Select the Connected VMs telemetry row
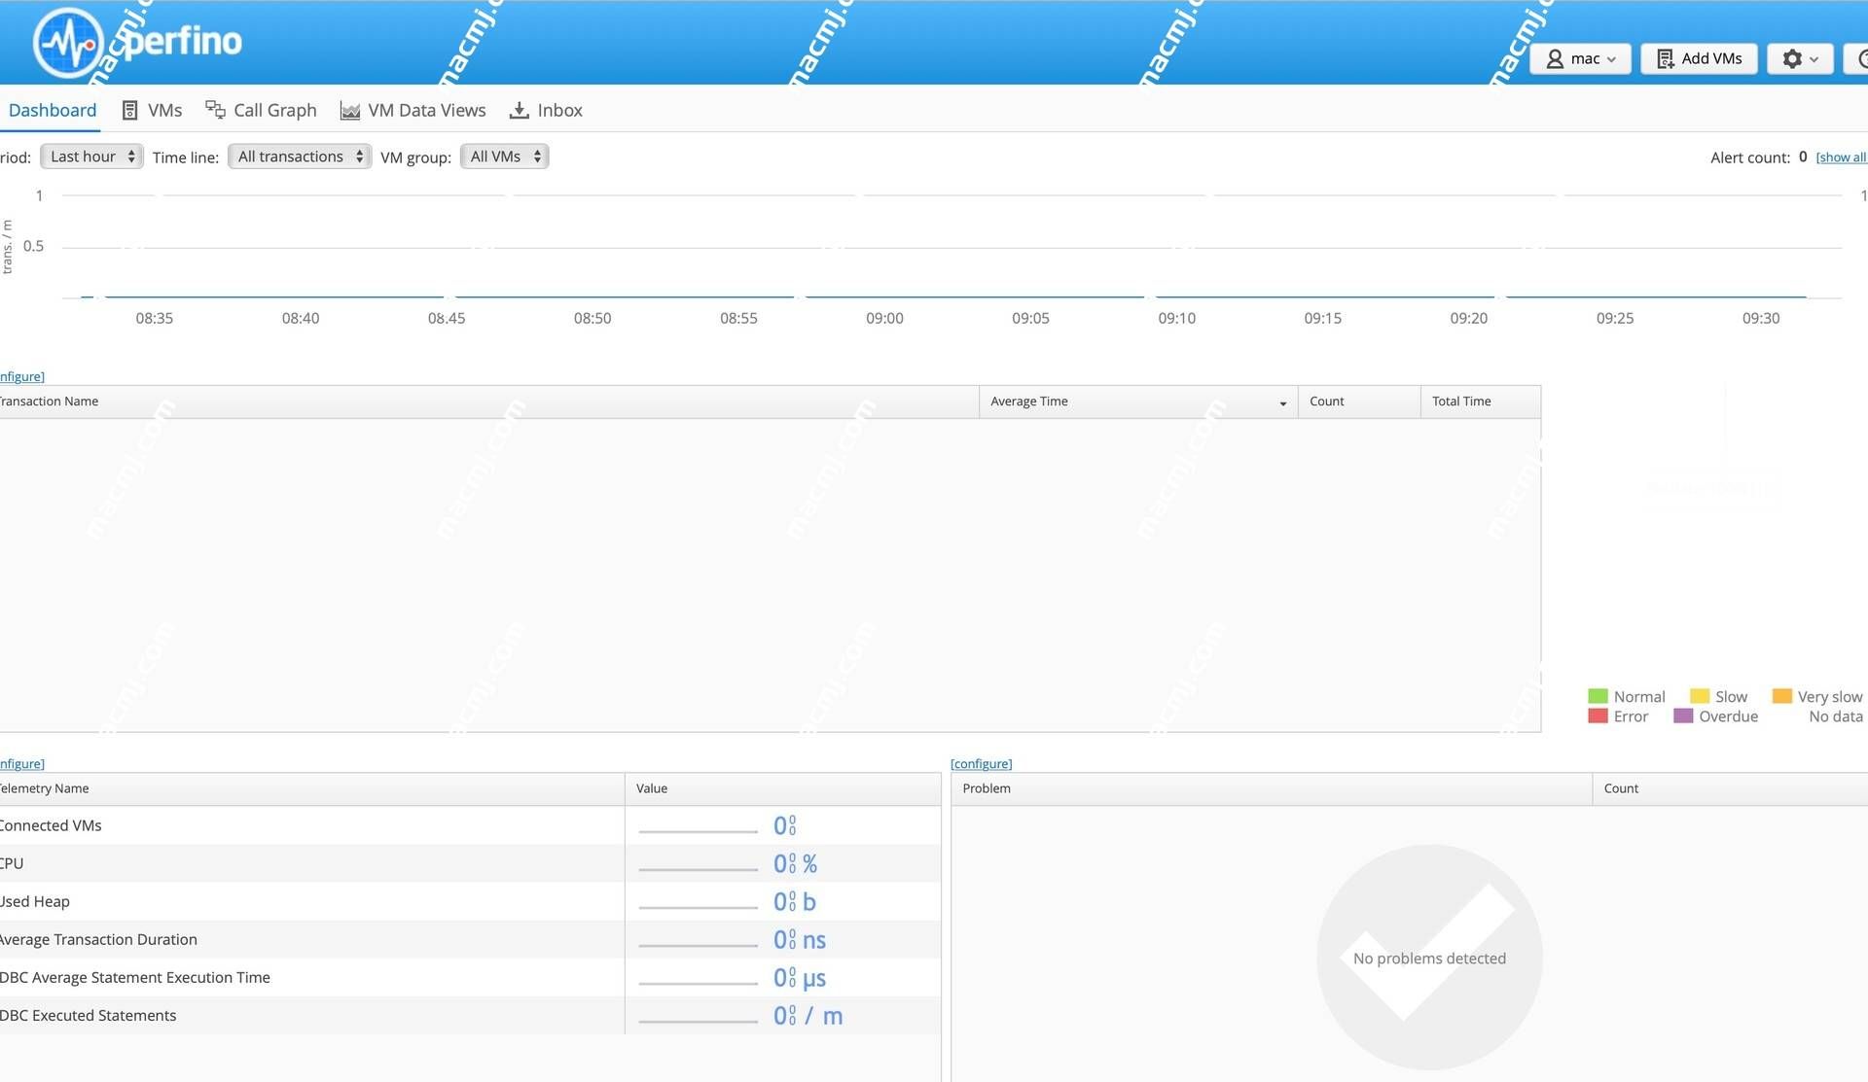This screenshot has height=1082, width=1868. click(x=470, y=825)
